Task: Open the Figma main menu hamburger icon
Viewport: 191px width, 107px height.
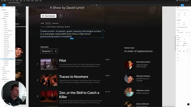Action: coord(1,5)
